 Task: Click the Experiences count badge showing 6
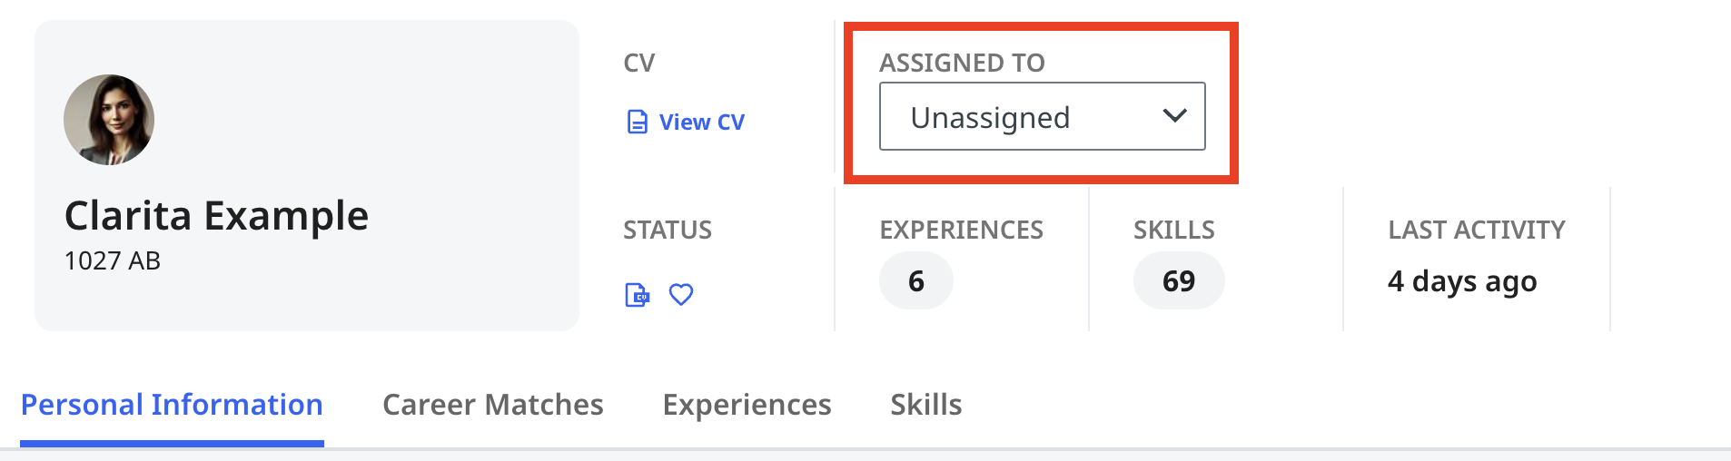[x=916, y=280]
